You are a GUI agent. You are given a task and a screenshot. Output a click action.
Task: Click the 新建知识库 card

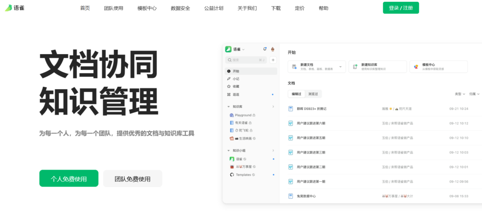coord(378,67)
